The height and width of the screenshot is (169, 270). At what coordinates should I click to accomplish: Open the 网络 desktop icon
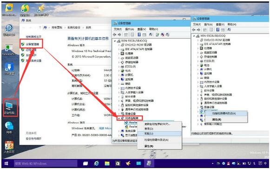tap(9, 128)
